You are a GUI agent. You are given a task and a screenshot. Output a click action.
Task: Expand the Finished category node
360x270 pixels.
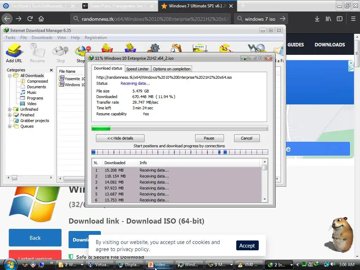(x=9, y=115)
